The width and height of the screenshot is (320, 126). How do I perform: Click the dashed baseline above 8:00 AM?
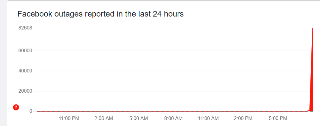173,111
